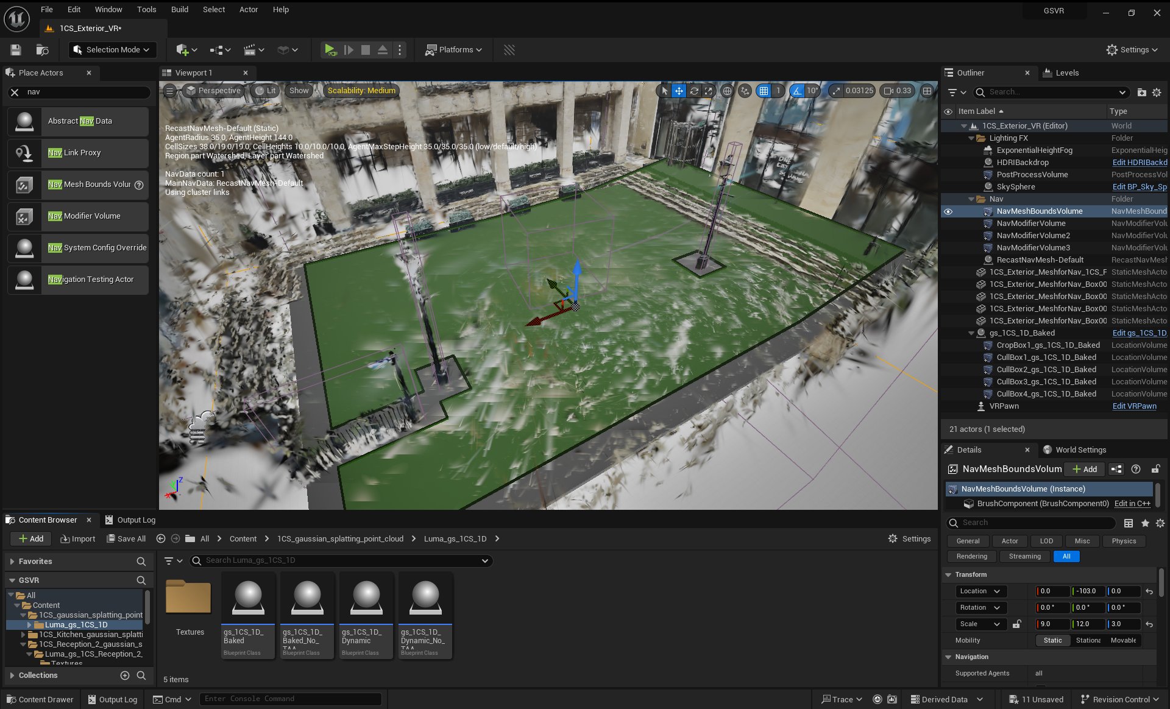Screen dimensions: 1170x709
Task: Collapse the Lighting FX folder
Action: tap(971, 138)
